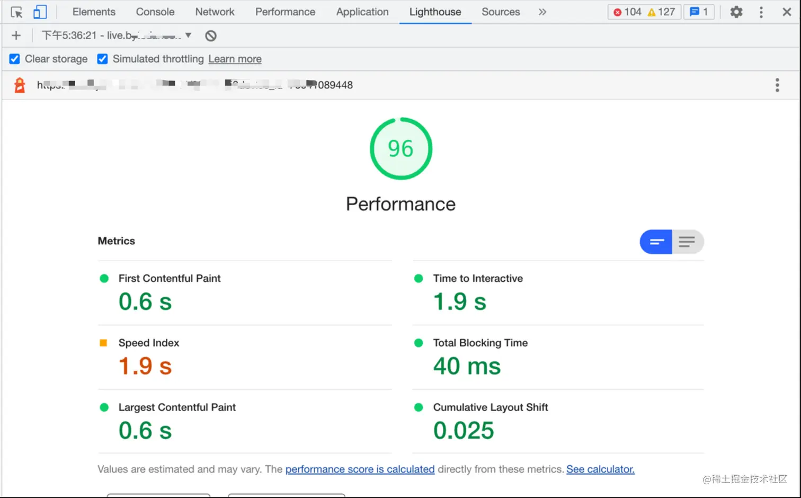Uncheck the Clear storage checkbox
The image size is (801, 498).
click(x=14, y=59)
